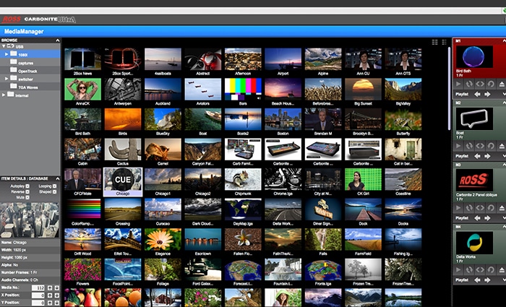Increase the Media No. value
Image resolution: width=506 pixels, height=307 pixels.
pos(50,287)
